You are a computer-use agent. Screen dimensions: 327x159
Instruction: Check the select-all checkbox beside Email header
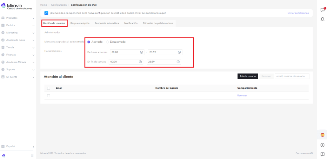coord(49,88)
